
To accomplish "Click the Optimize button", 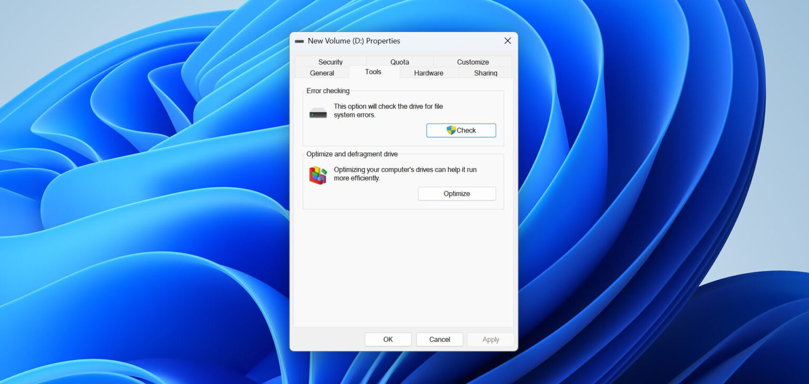I will pyautogui.click(x=457, y=194).
